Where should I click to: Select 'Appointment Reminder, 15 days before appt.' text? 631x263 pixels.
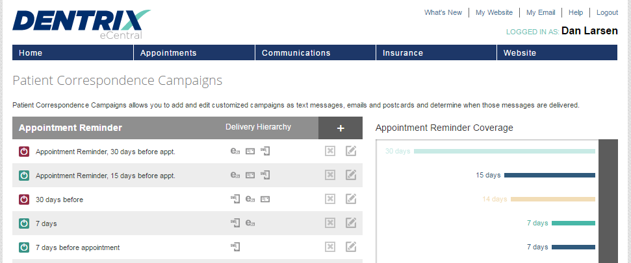[105, 176]
